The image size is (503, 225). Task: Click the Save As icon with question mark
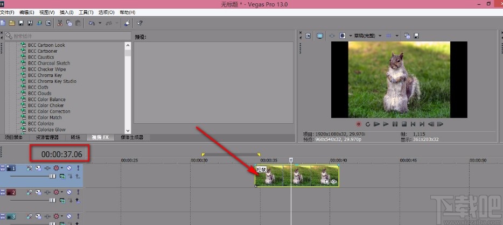pyautogui.click(x=30, y=23)
